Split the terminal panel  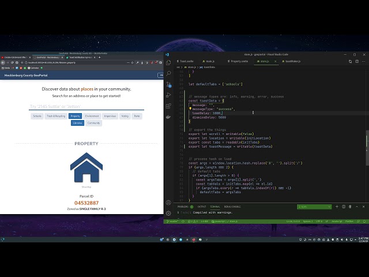click(344, 207)
